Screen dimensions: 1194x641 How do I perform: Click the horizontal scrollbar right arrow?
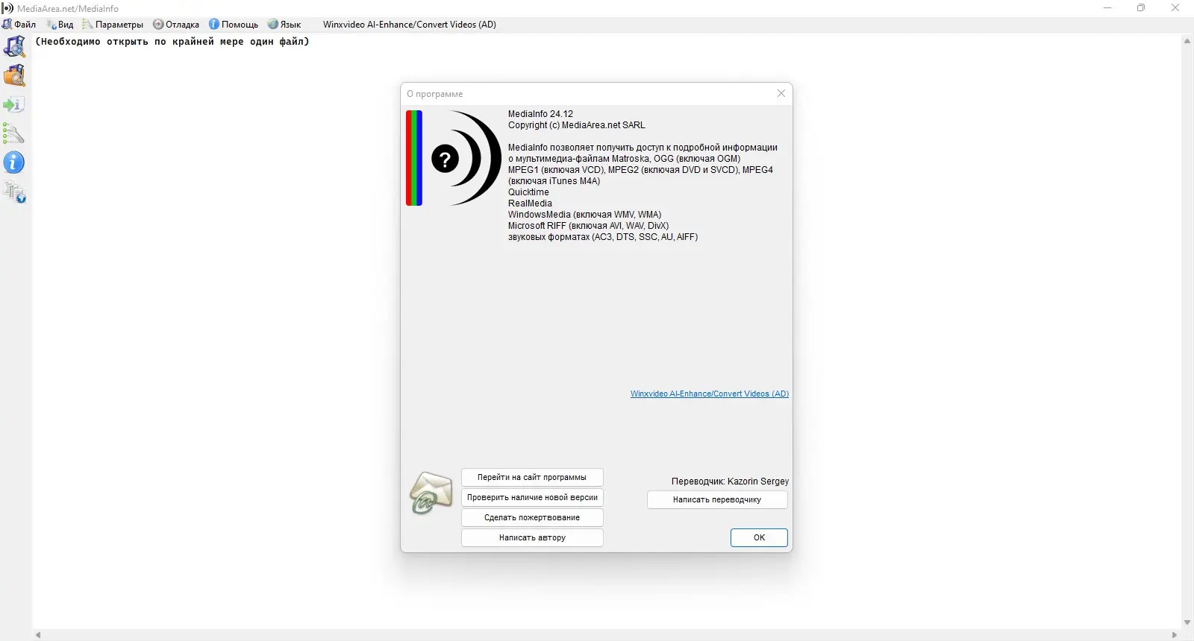(1175, 635)
